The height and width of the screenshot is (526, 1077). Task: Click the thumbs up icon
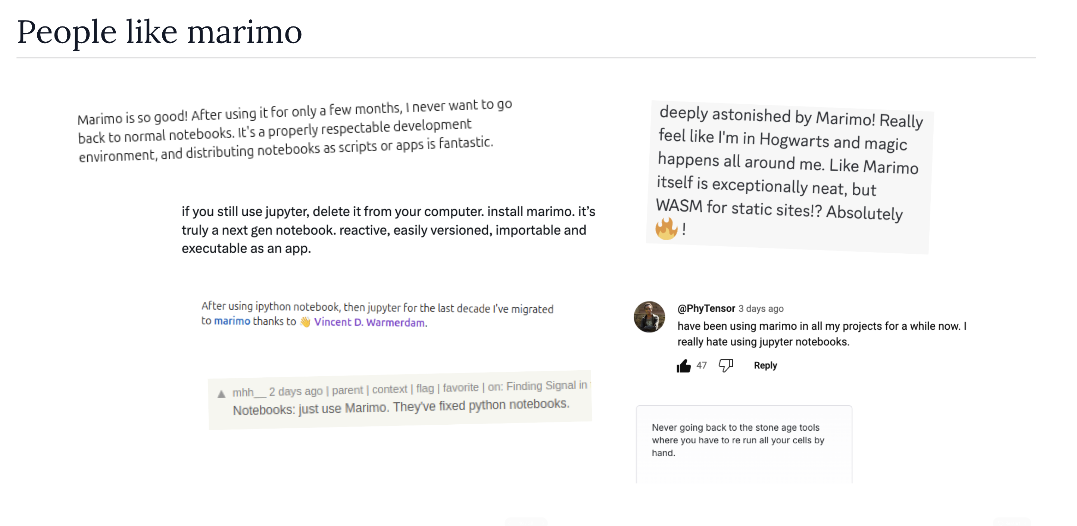tap(684, 366)
